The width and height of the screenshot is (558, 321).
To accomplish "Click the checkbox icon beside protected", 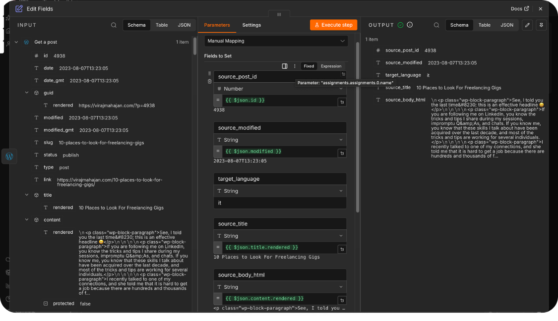I will click(x=46, y=304).
